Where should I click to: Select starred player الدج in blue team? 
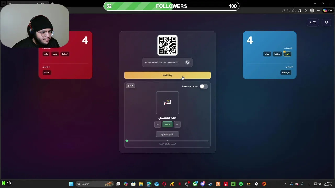coord(287,54)
